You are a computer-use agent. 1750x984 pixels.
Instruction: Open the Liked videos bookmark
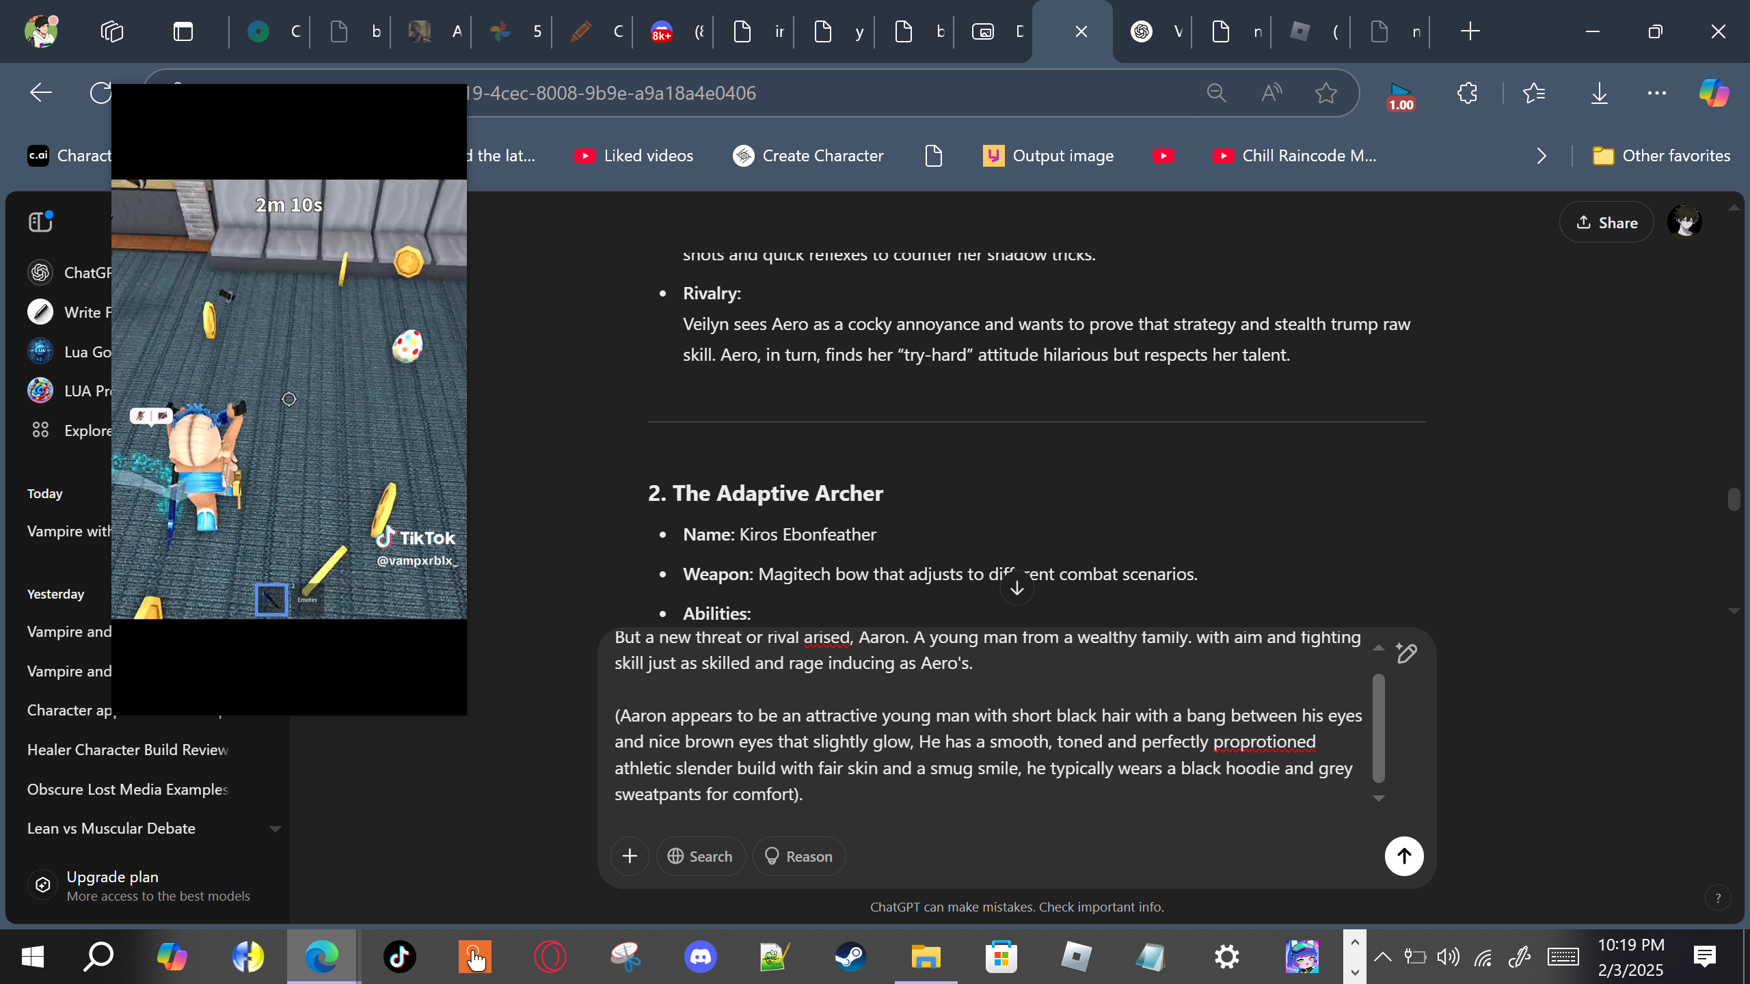(634, 156)
